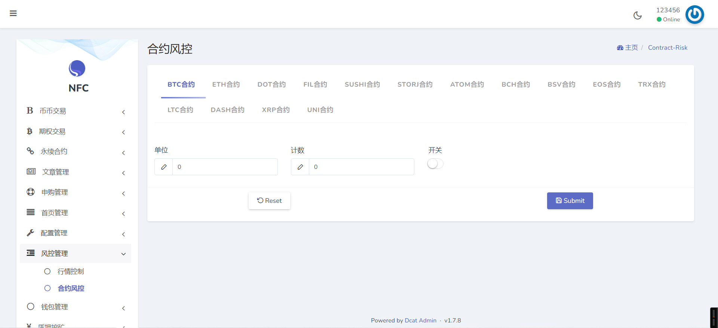Viewport: 718px width, 328px height.
Task: Click the Reset button
Action: [269, 201]
